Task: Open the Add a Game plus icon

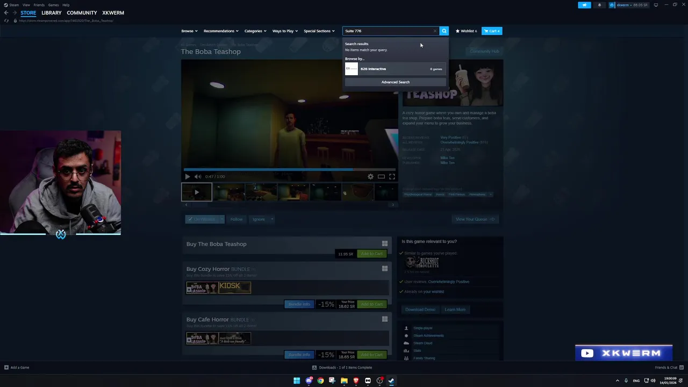Action: pyautogui.click(x=6, y=368)
